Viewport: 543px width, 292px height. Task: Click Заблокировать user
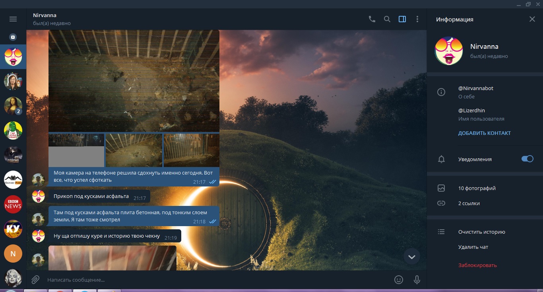(x=477, y=265)
